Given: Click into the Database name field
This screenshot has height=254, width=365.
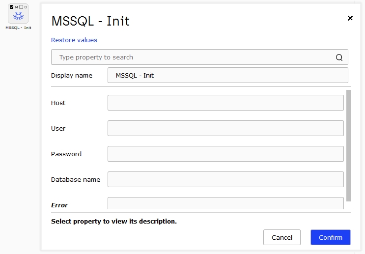Looking at the screenshot, I should (x=225, y=179).
